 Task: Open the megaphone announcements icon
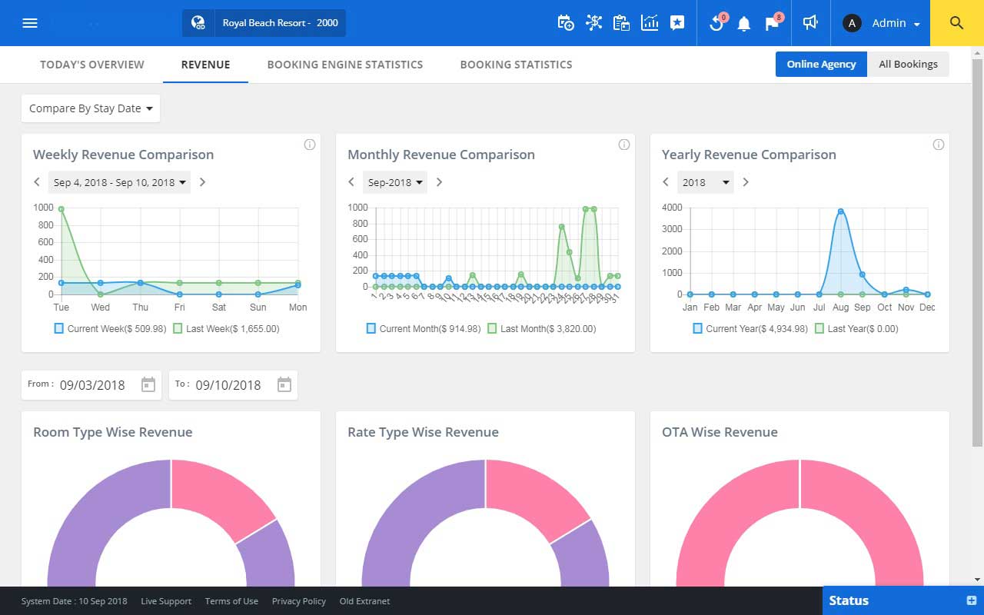[x=809, y=23]
